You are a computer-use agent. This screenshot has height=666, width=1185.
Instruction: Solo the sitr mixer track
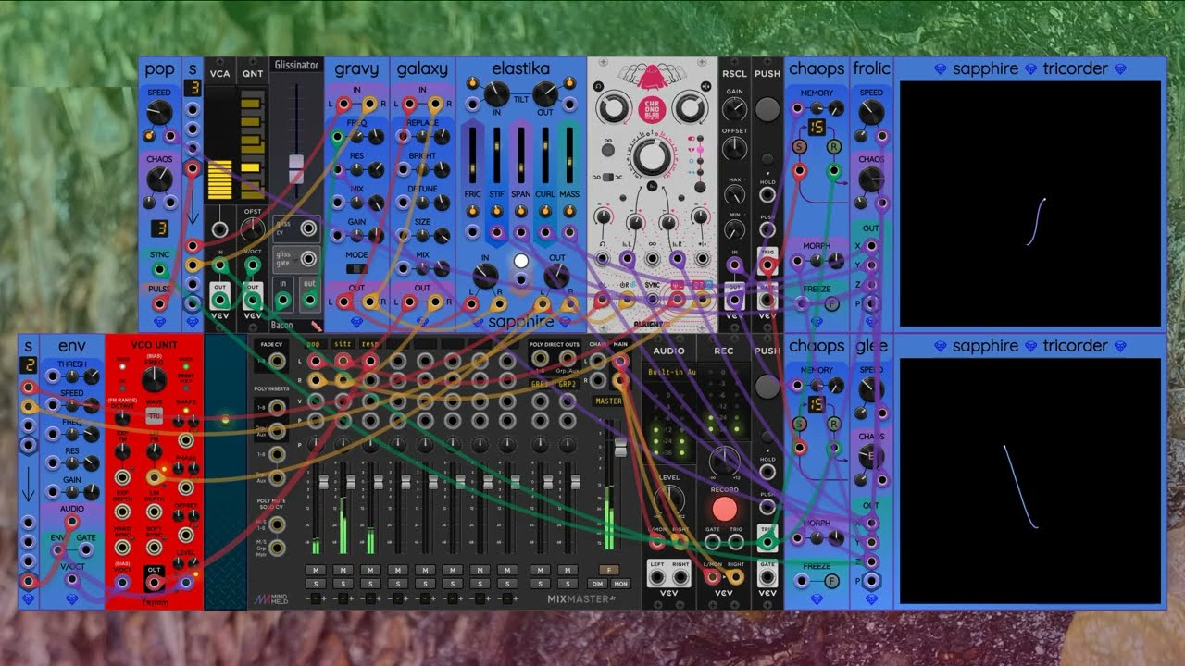click(343, 584)
